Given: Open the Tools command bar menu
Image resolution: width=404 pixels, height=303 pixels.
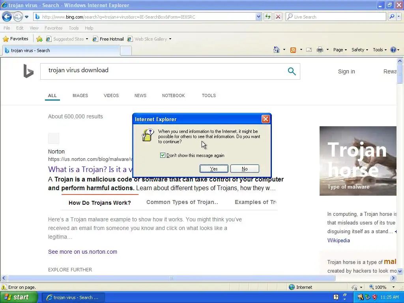Looking at the screenshot, I should tap(380, 50).
